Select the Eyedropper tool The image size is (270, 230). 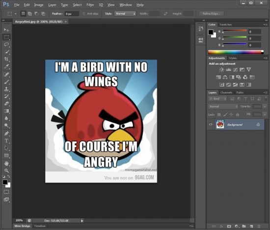(6, 66)
